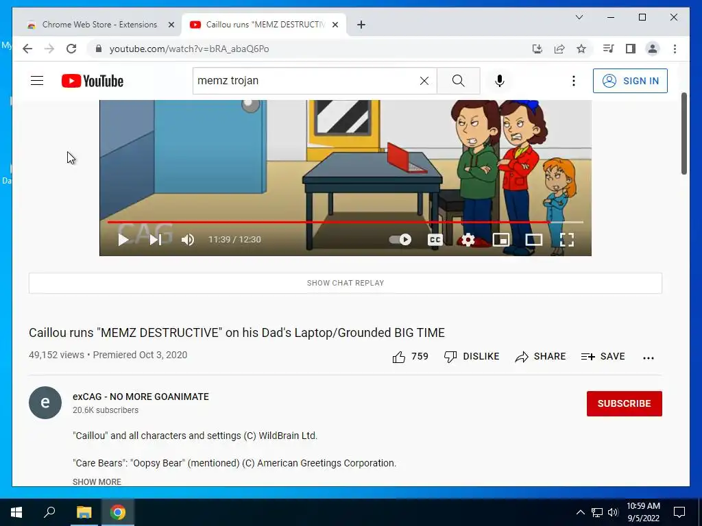
Task: Open system volume tray icon
Action: tap(613, 512)
